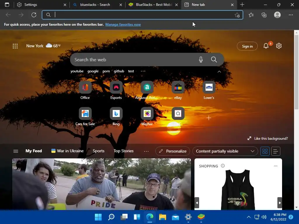Click the page vertical scrollbar thumb
Screen dimensions: 299x224
296,72
